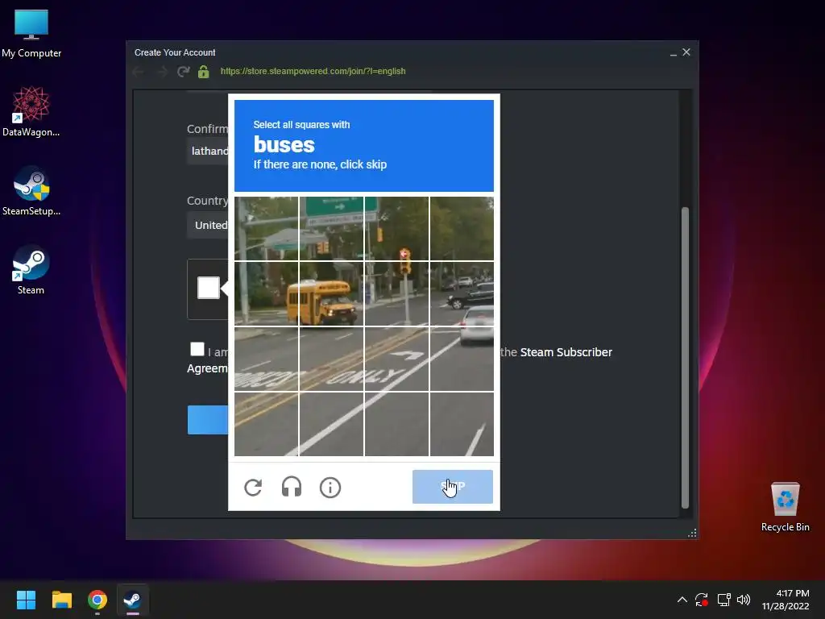825x619 pixels.
Task: Minimize the Create Your Account window
Action: (x=674, y=52)
